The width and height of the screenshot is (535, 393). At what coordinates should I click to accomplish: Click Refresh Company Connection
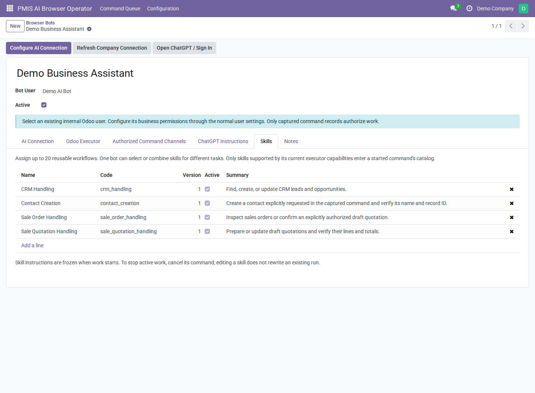[112, 48]
